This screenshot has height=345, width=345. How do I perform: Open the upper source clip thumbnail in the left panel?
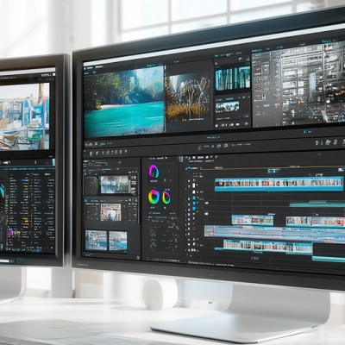click(115, 185)
